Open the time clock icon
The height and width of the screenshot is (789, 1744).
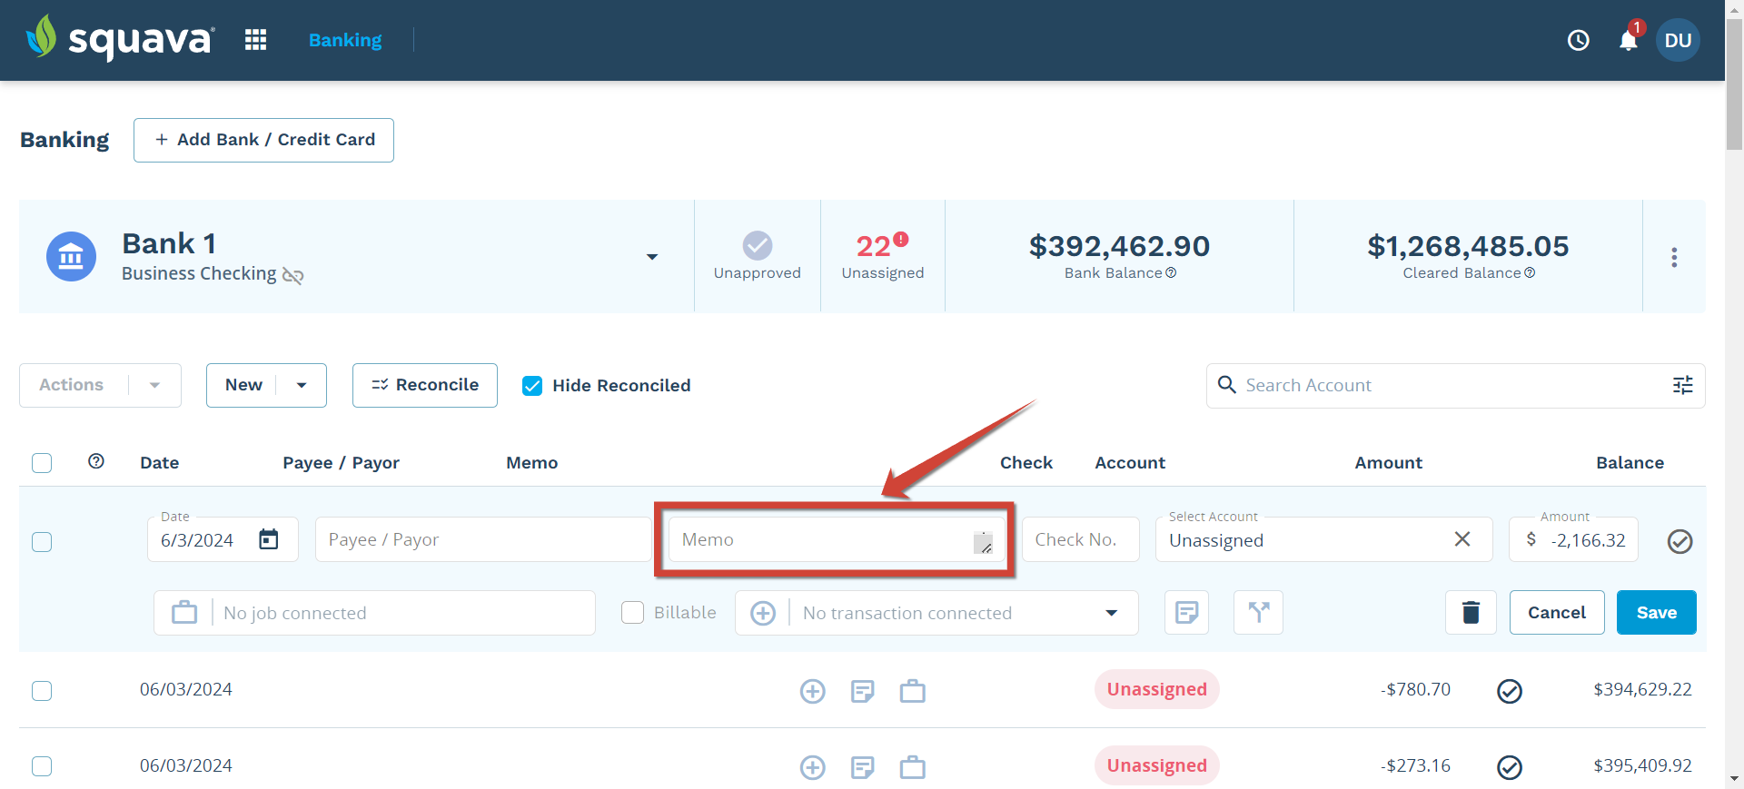1579,40
